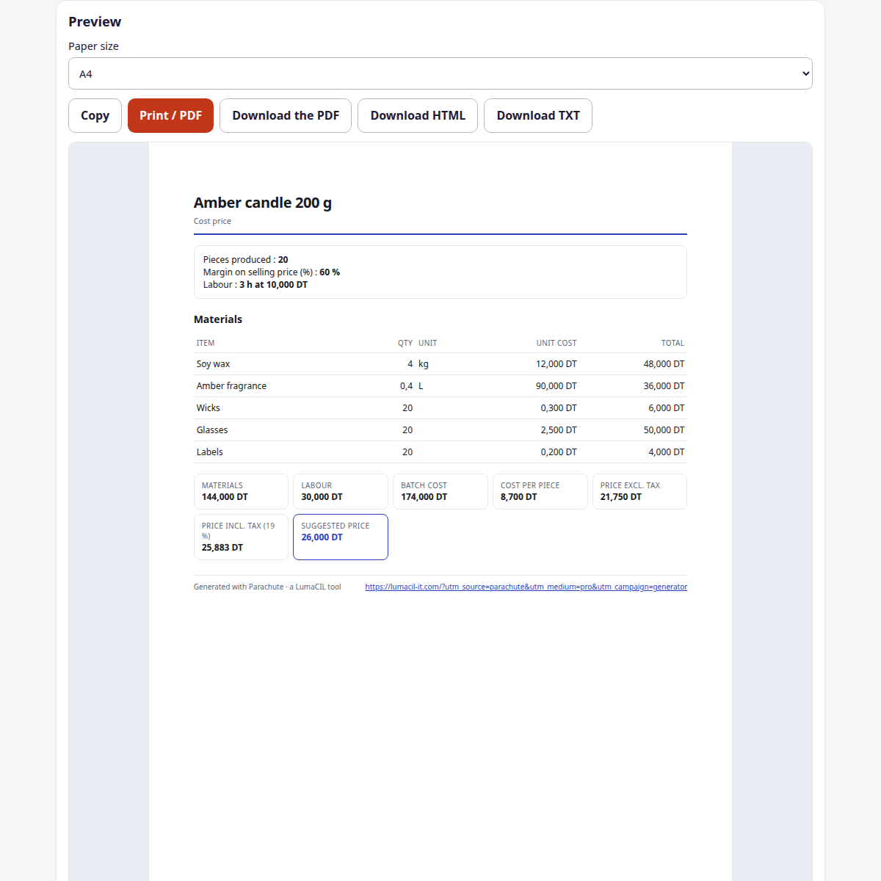The width and height of the screenshot is (881, 881).
Task: Click the Download HTML button
Action: point(418,115)
